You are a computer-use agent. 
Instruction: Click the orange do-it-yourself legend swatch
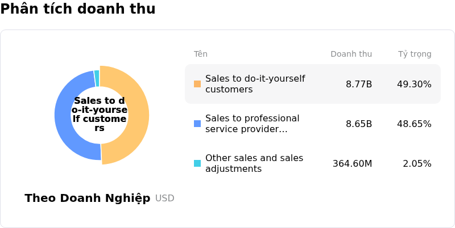pyautogui.click(x=197, y=84)
